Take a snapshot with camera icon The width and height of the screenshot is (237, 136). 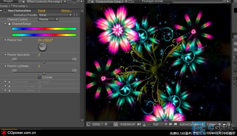click(x=139, y=124)
